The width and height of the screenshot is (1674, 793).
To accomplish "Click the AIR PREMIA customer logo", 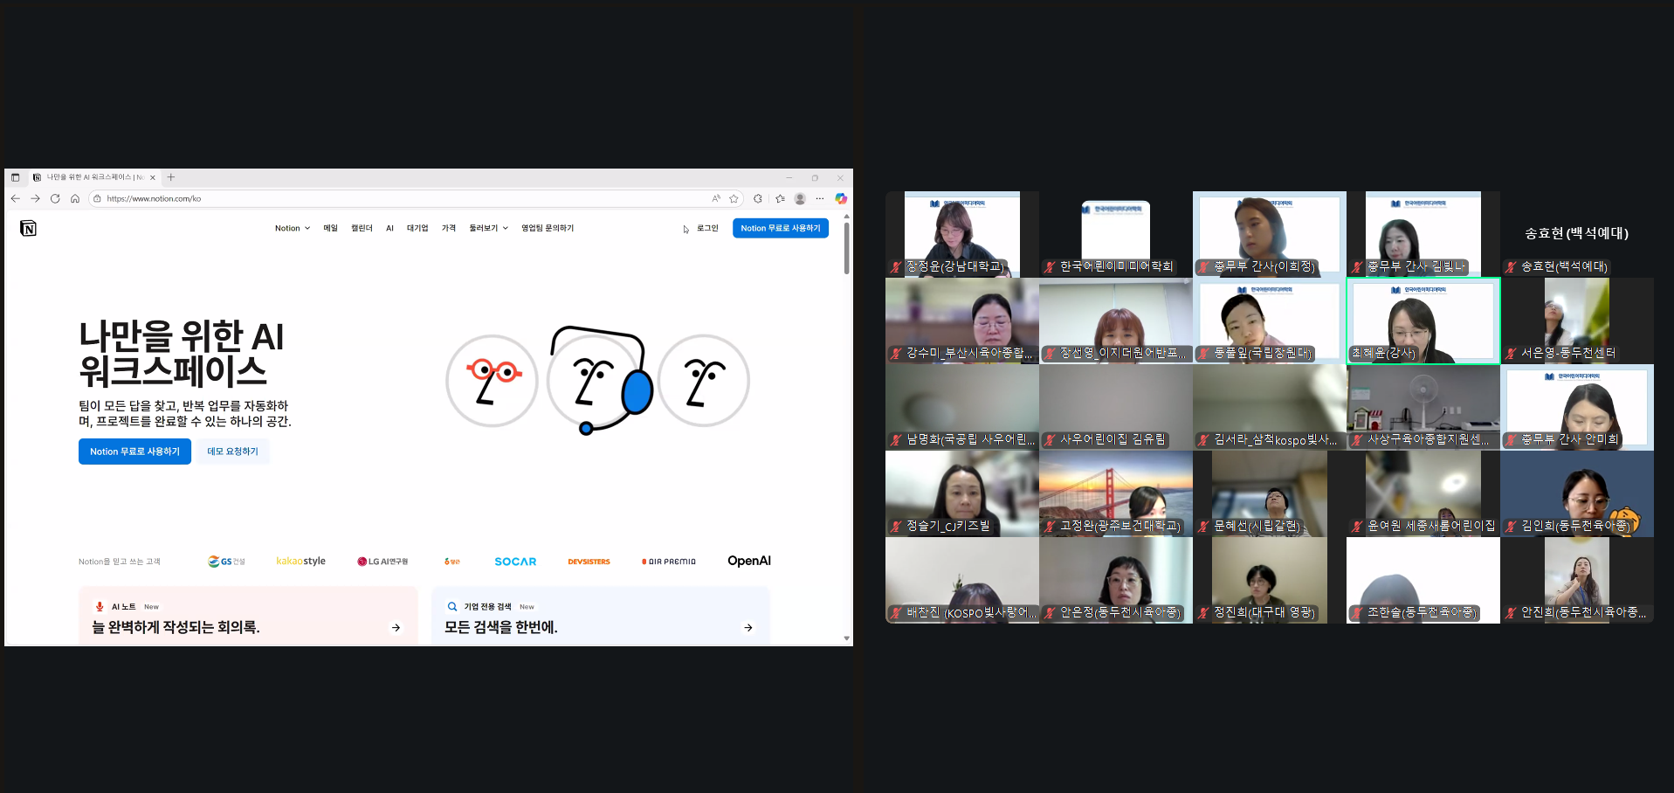I will [x=669, y=562].
